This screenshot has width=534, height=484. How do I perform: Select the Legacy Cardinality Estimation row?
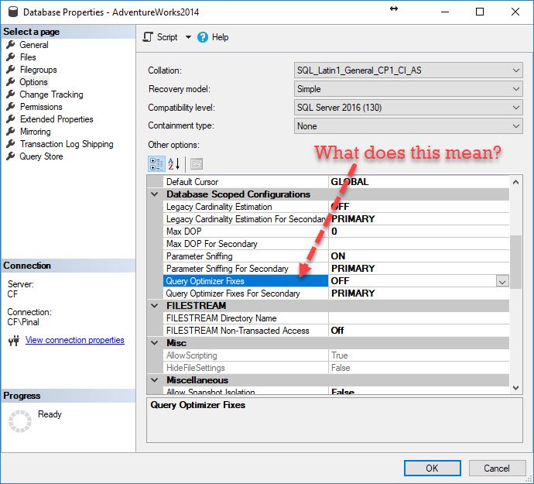[x=336, y=207]
